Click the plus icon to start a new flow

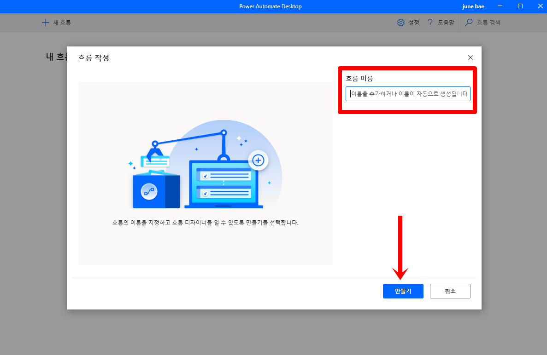46,22
